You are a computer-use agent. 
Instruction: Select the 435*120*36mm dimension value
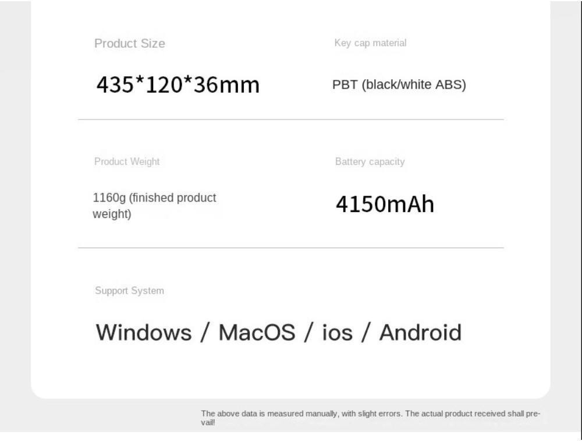tap(178, 85)
